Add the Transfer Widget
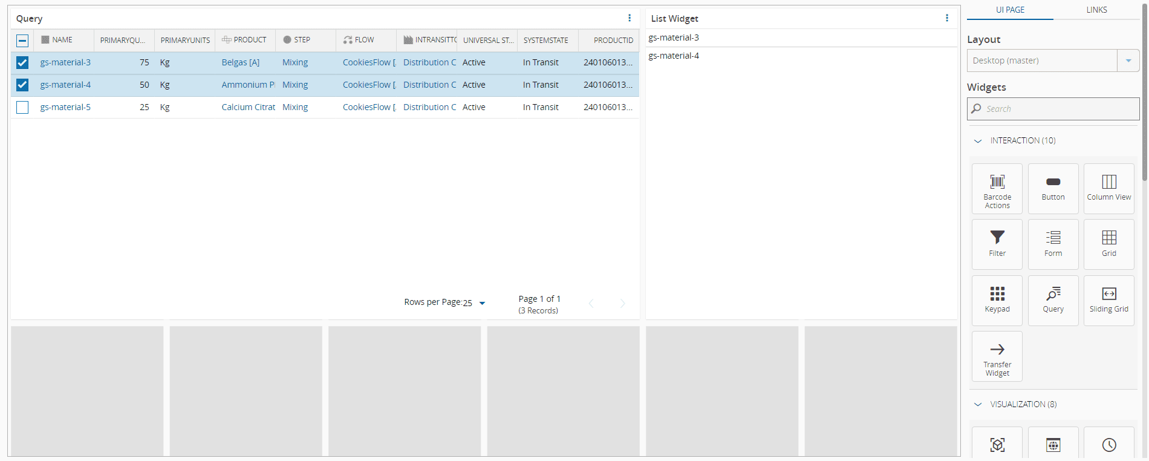The image size is (1149, 461). [x=997, y=356]
